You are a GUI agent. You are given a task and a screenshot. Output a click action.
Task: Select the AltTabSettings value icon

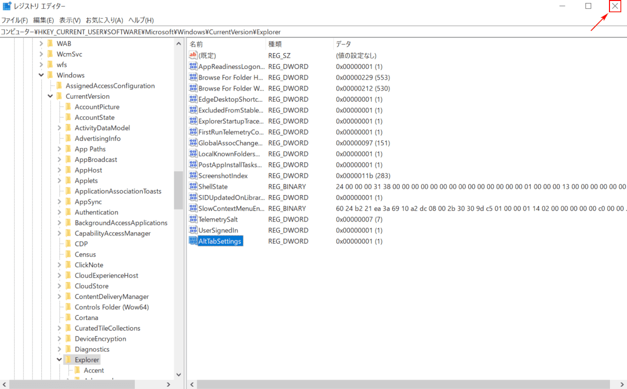coord(193,241)
